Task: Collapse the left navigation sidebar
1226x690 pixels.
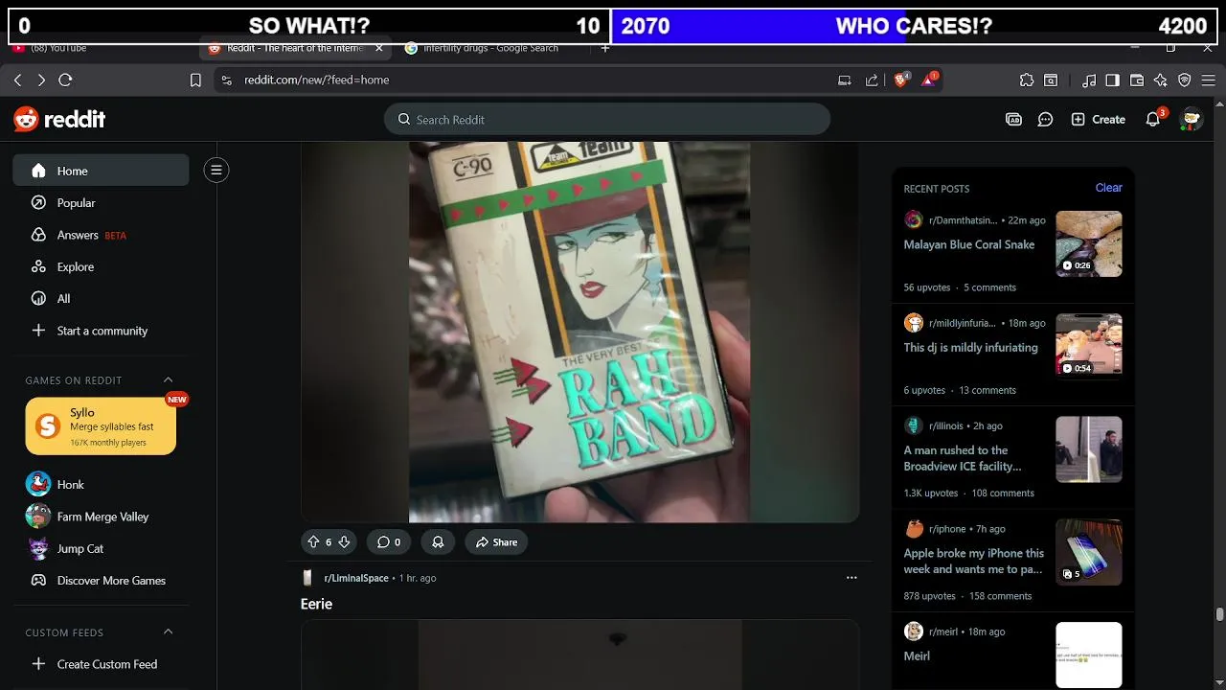Action: point(216,171)
